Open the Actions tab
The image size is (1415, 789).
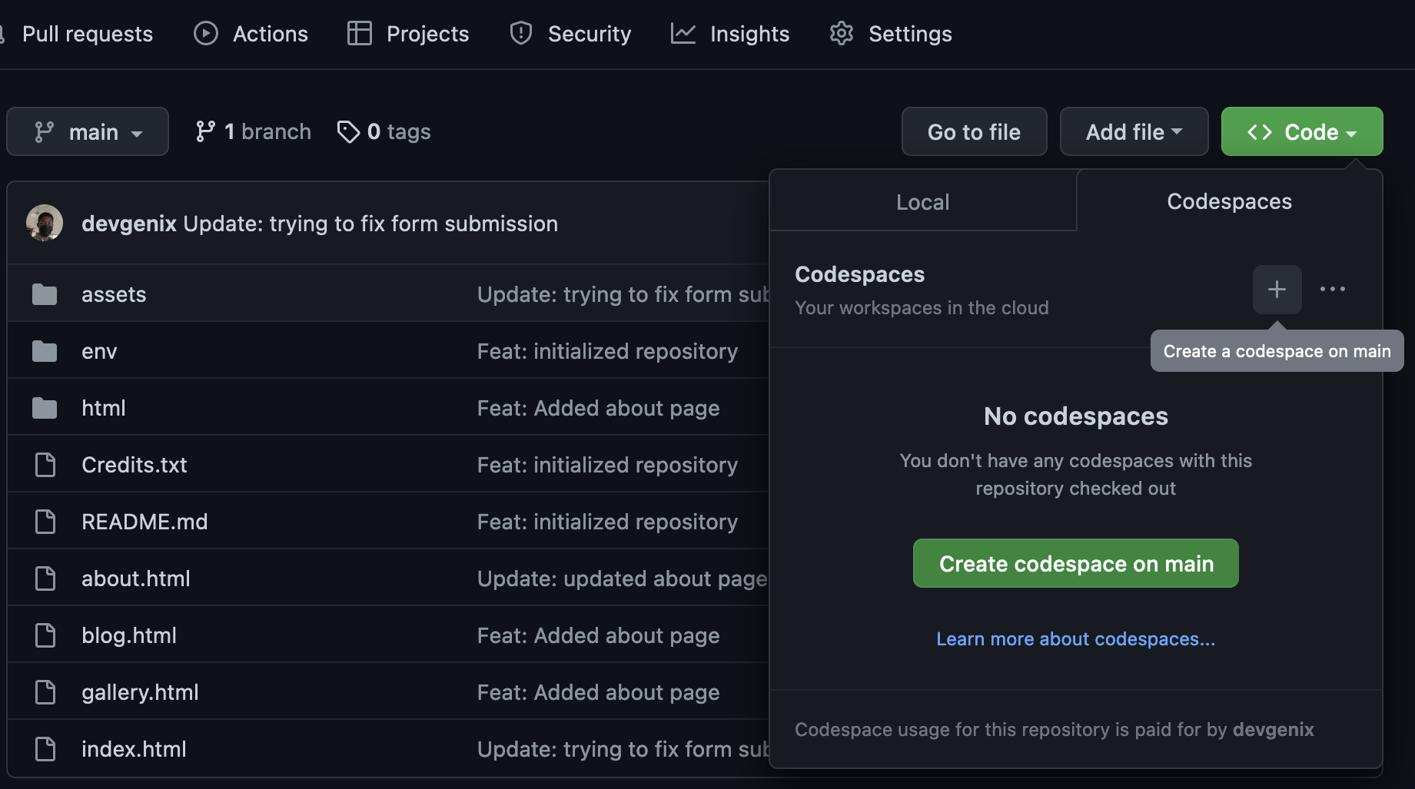click(x=251, y=34)
